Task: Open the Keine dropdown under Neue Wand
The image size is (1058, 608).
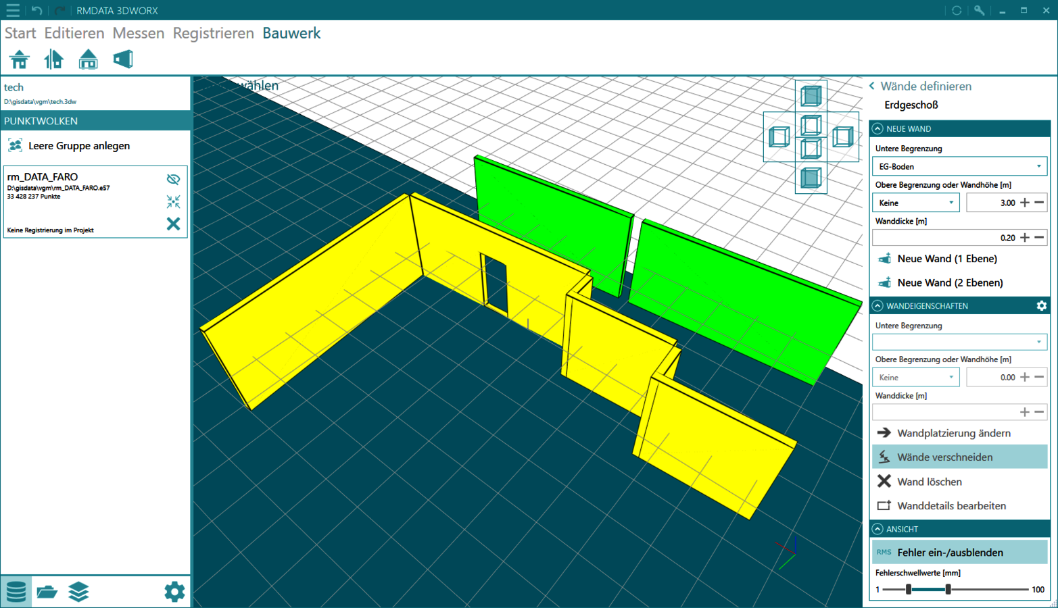Action: click(x=915, y=203)
